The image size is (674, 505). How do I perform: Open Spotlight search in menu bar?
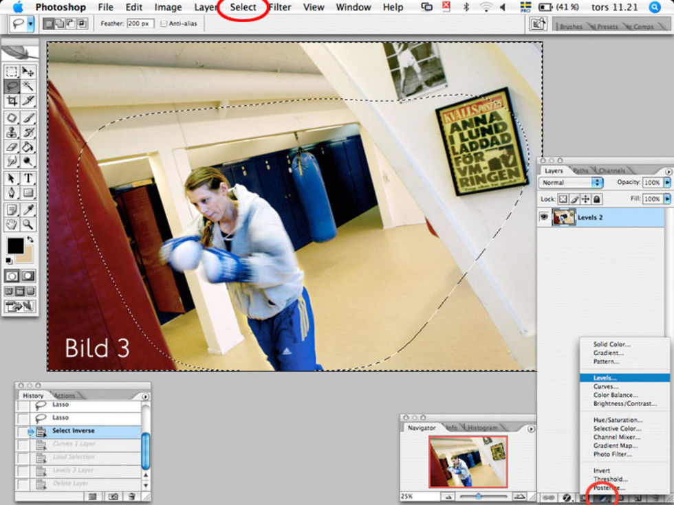(x=655, y=8)
